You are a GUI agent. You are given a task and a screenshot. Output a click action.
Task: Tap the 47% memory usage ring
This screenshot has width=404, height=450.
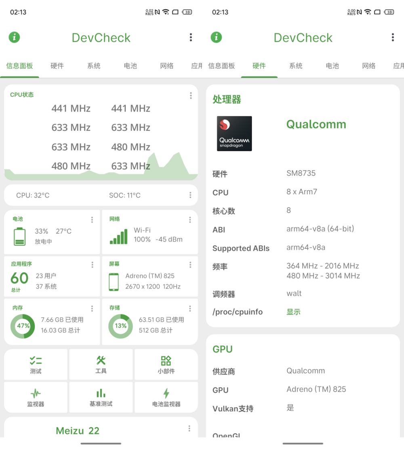tap(23, 326)
